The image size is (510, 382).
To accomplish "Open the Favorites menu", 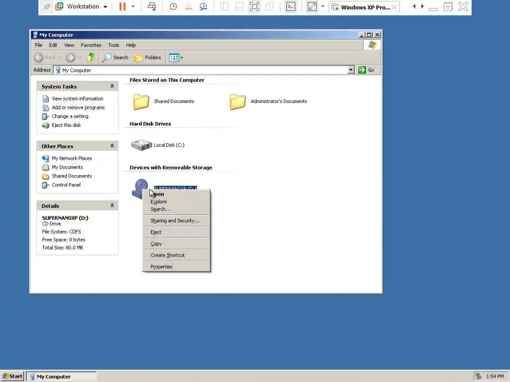I will coord(91,45).
